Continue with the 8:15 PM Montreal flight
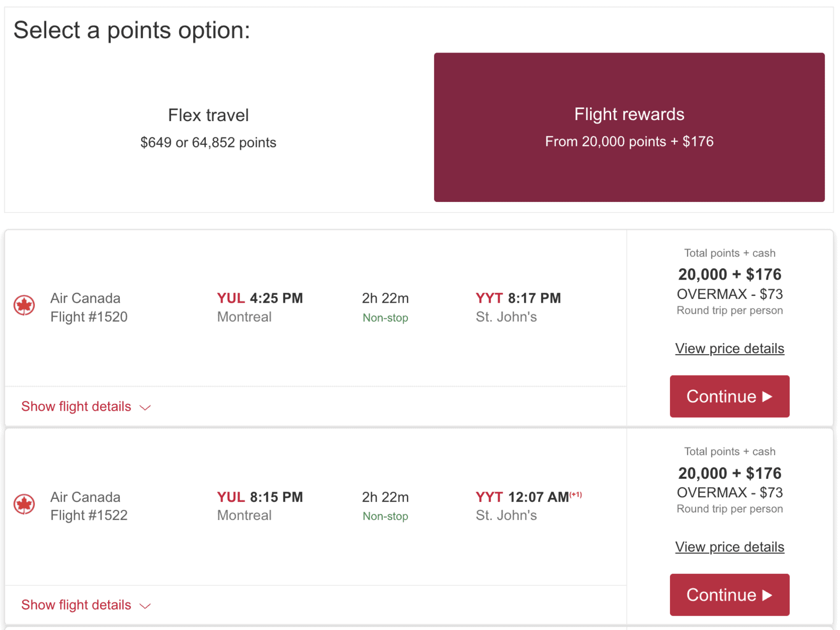 [x=729, y=595]
